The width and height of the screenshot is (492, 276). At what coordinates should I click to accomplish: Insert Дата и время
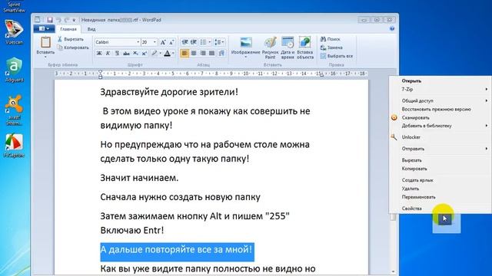288,48
